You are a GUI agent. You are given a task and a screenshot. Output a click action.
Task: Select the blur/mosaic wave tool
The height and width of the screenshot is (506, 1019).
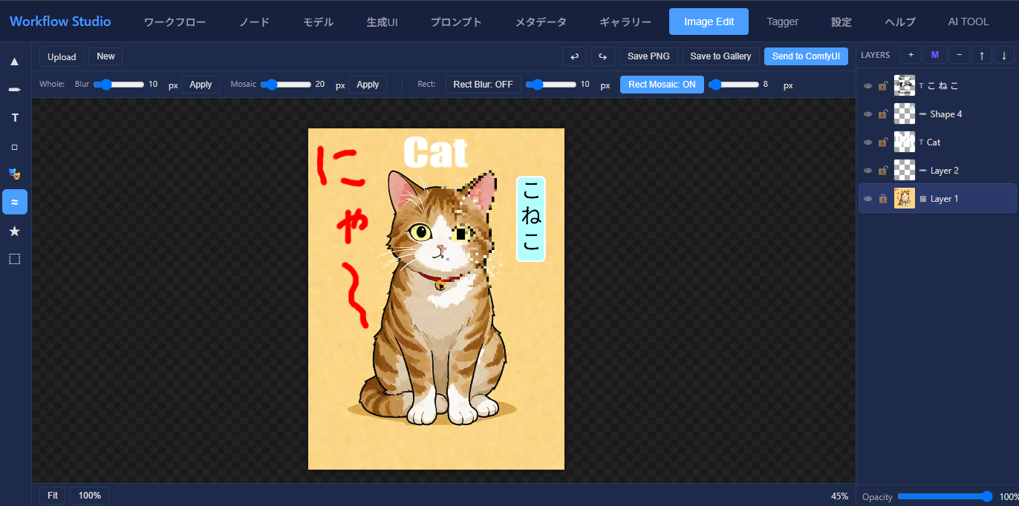pyautogui.click(x=15, y=202)
